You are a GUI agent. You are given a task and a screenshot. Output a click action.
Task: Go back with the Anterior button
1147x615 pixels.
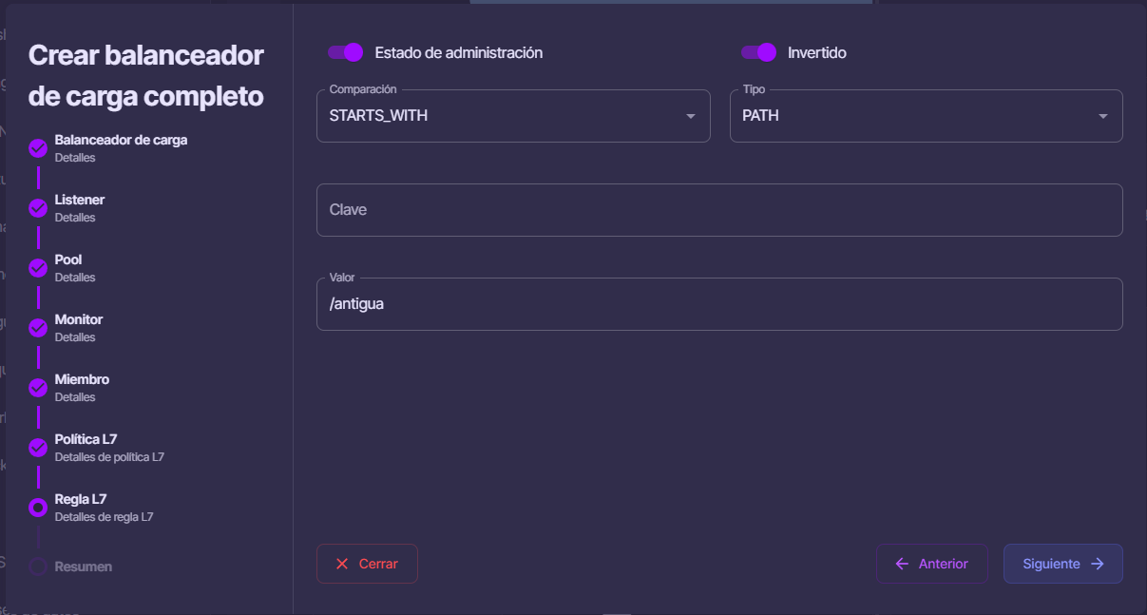coord(932,564)
